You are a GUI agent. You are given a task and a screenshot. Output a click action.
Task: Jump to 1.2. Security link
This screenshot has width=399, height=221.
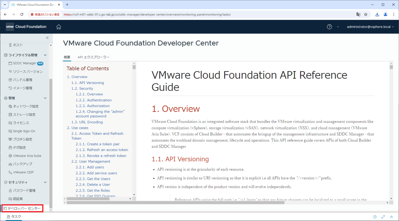pos(82,88)
